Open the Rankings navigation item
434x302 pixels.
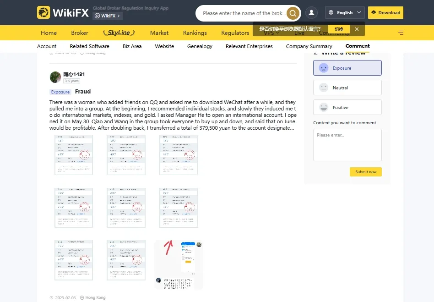195,33
